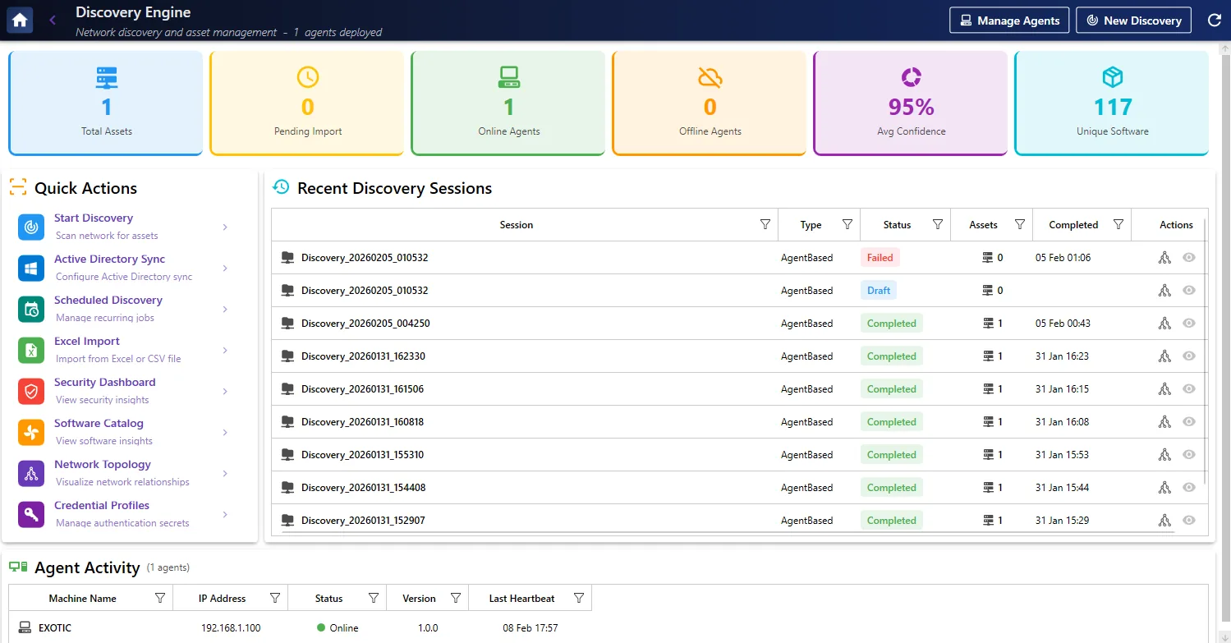The height and width of the screenshot is (643, 1231).
Task: View Discovery_20260205_004250 eye icon
Action: point(1188,324)
